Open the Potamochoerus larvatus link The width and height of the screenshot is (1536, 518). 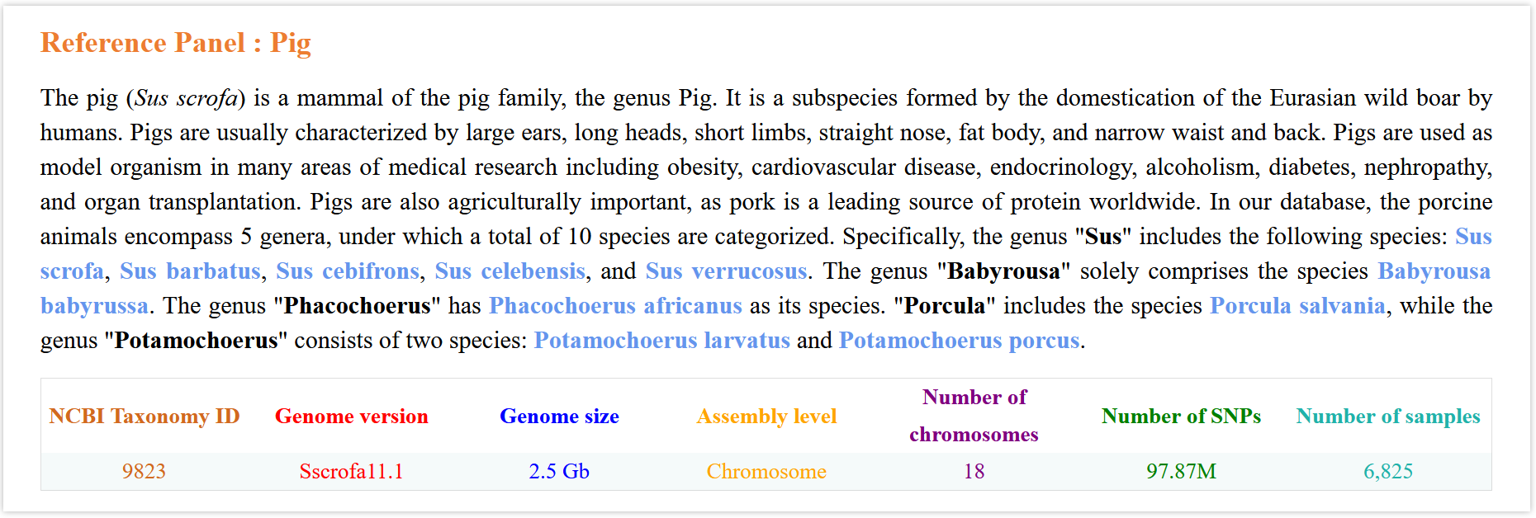[661, 340]
